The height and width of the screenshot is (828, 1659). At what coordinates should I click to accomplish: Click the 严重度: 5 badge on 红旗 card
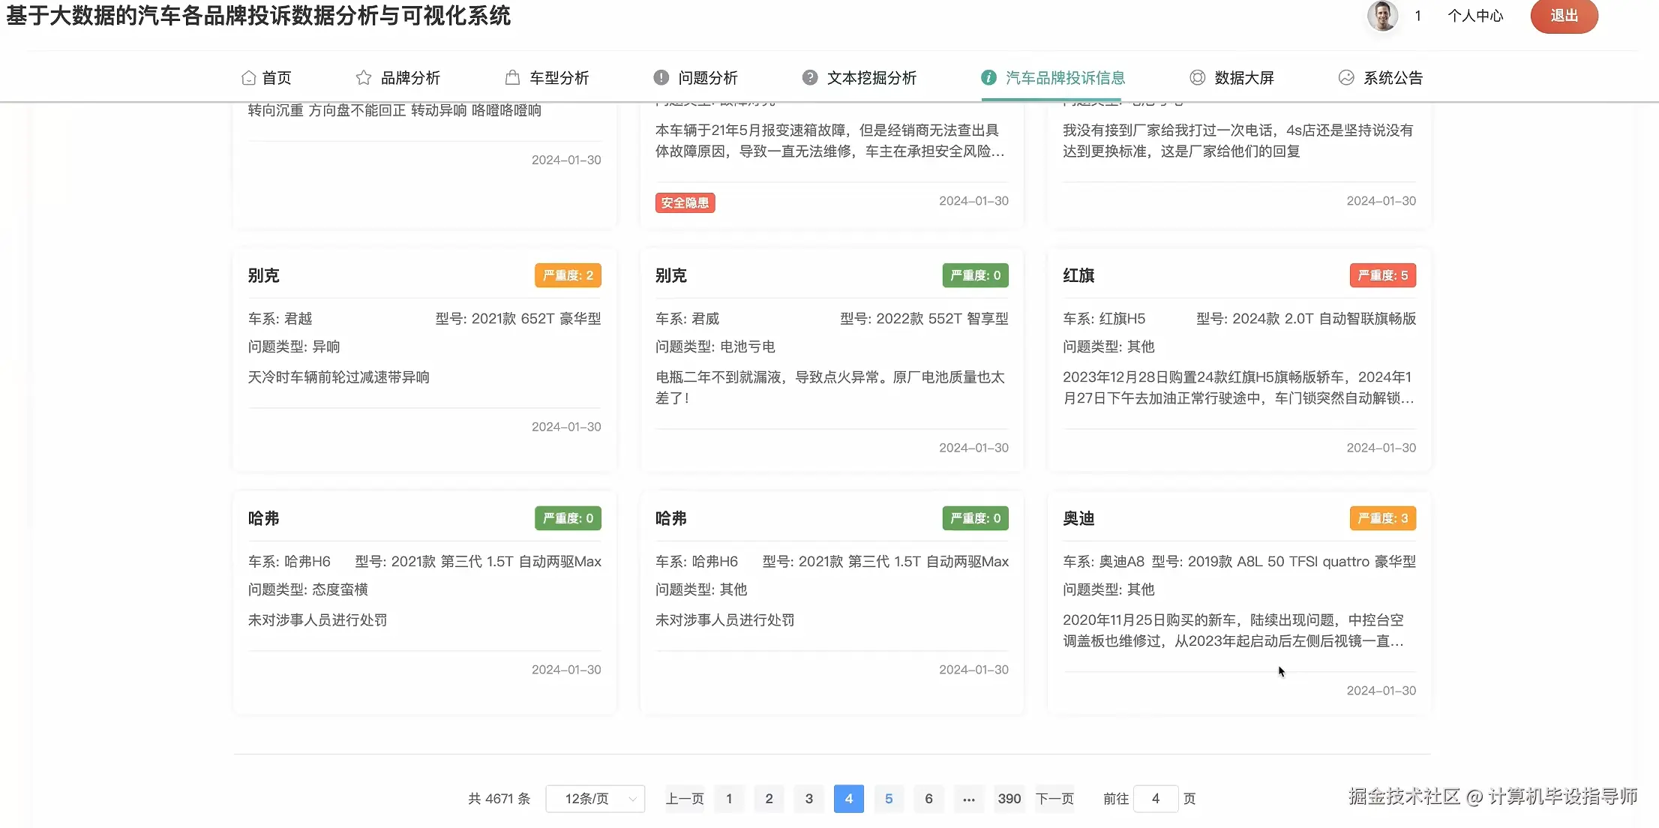(1383, 275)
